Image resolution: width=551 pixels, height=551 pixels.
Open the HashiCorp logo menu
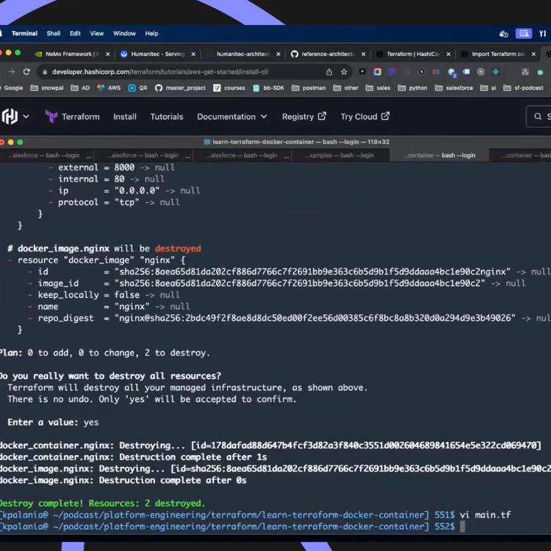[x=15, y=117]
